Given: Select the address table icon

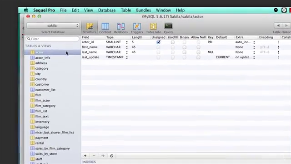Looking at the screenshot, I should click(32, 63).
